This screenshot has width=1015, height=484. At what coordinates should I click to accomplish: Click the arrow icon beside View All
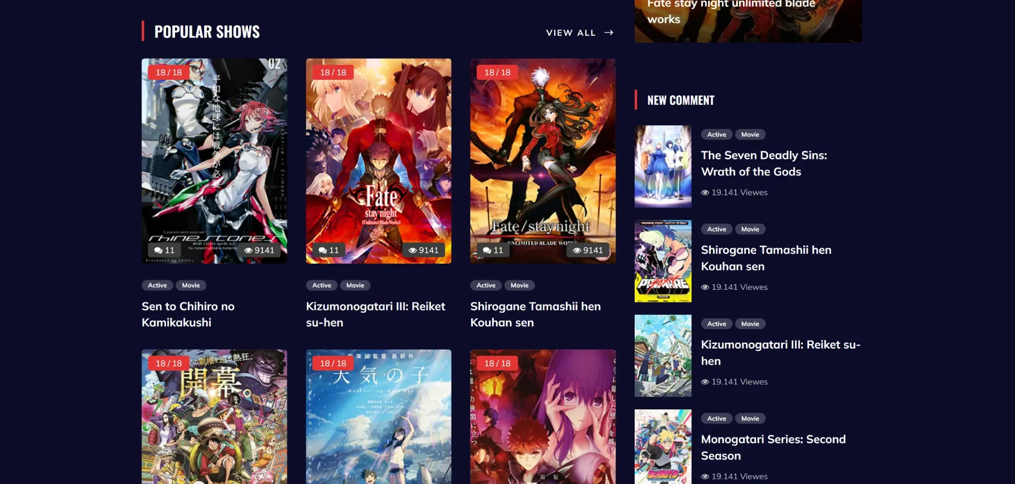[x=609, y=32]
